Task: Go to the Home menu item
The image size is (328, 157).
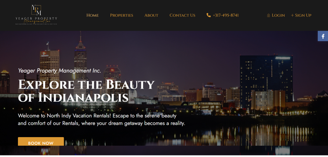Action: tap(93, 15)
